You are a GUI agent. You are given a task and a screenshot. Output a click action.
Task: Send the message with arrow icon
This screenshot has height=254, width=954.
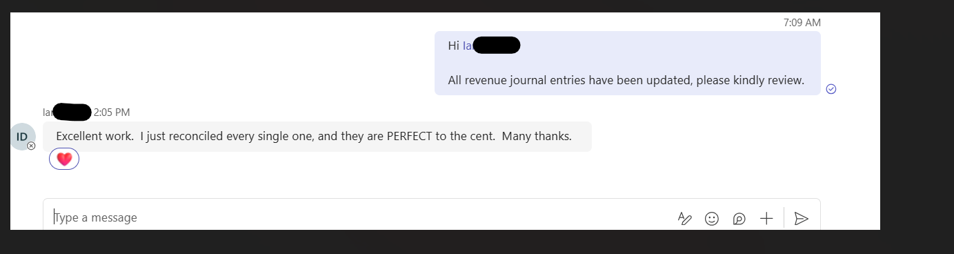tap(801, 219)
